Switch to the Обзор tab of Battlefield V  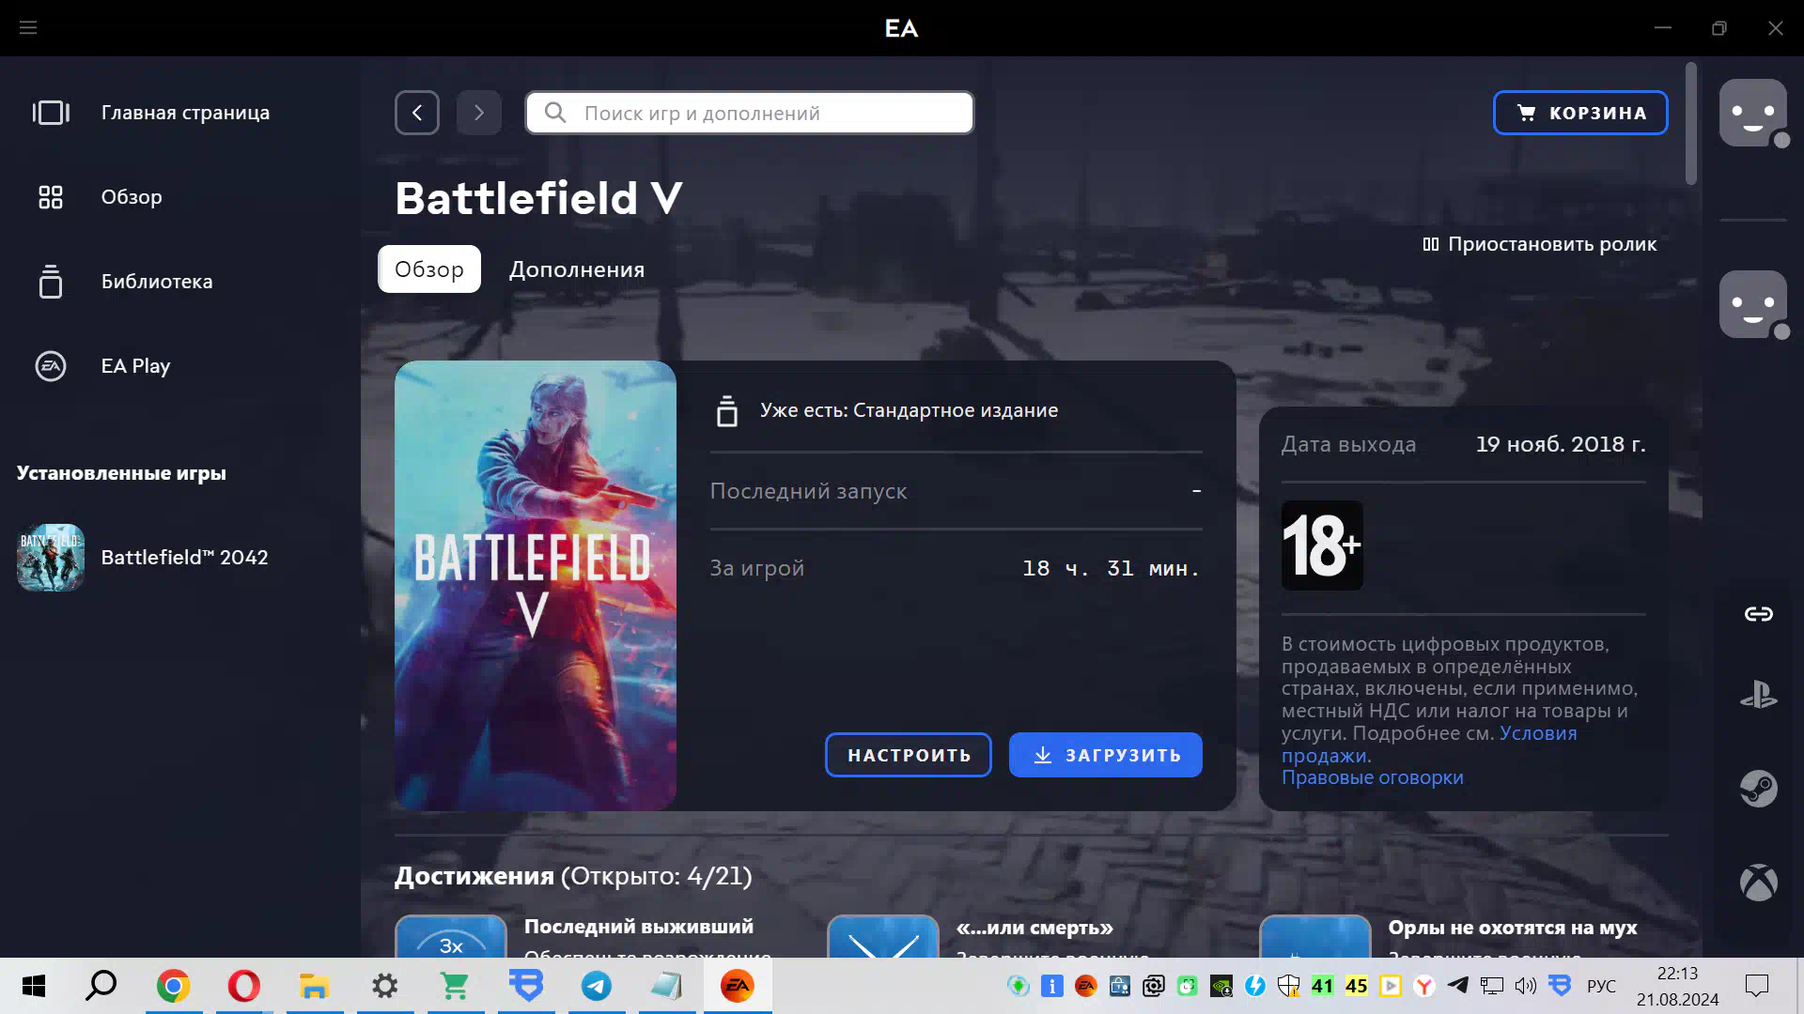(x=429, y=269)
